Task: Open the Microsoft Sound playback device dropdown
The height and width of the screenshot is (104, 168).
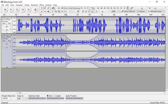Action: pos(157,11)
